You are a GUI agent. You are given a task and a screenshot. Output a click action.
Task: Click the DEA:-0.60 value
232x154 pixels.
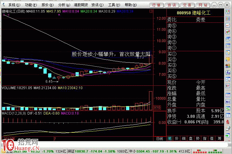tap(51, 113)
